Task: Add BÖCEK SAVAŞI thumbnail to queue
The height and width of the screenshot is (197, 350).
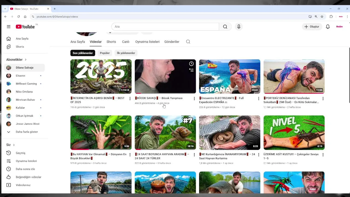Action: point(191,70)
